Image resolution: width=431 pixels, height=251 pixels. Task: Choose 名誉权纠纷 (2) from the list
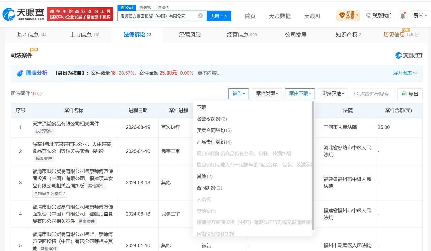tap(253, 119)
